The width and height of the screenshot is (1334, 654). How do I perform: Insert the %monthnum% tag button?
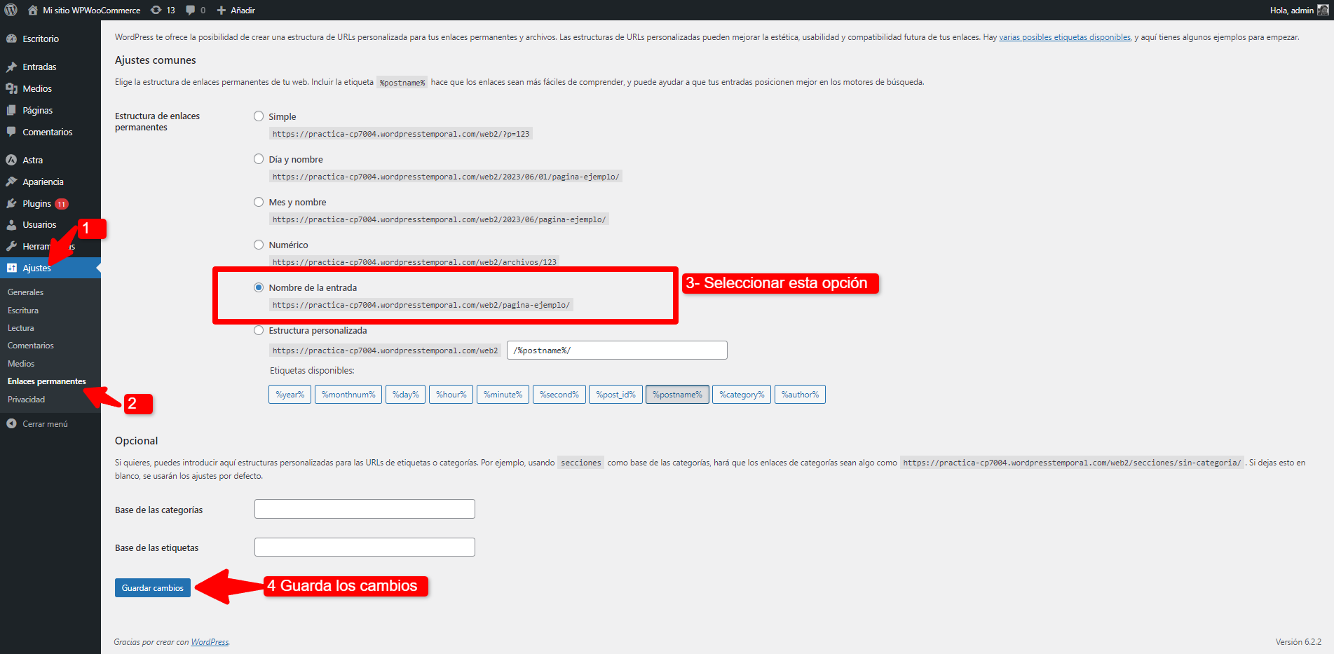348,395
